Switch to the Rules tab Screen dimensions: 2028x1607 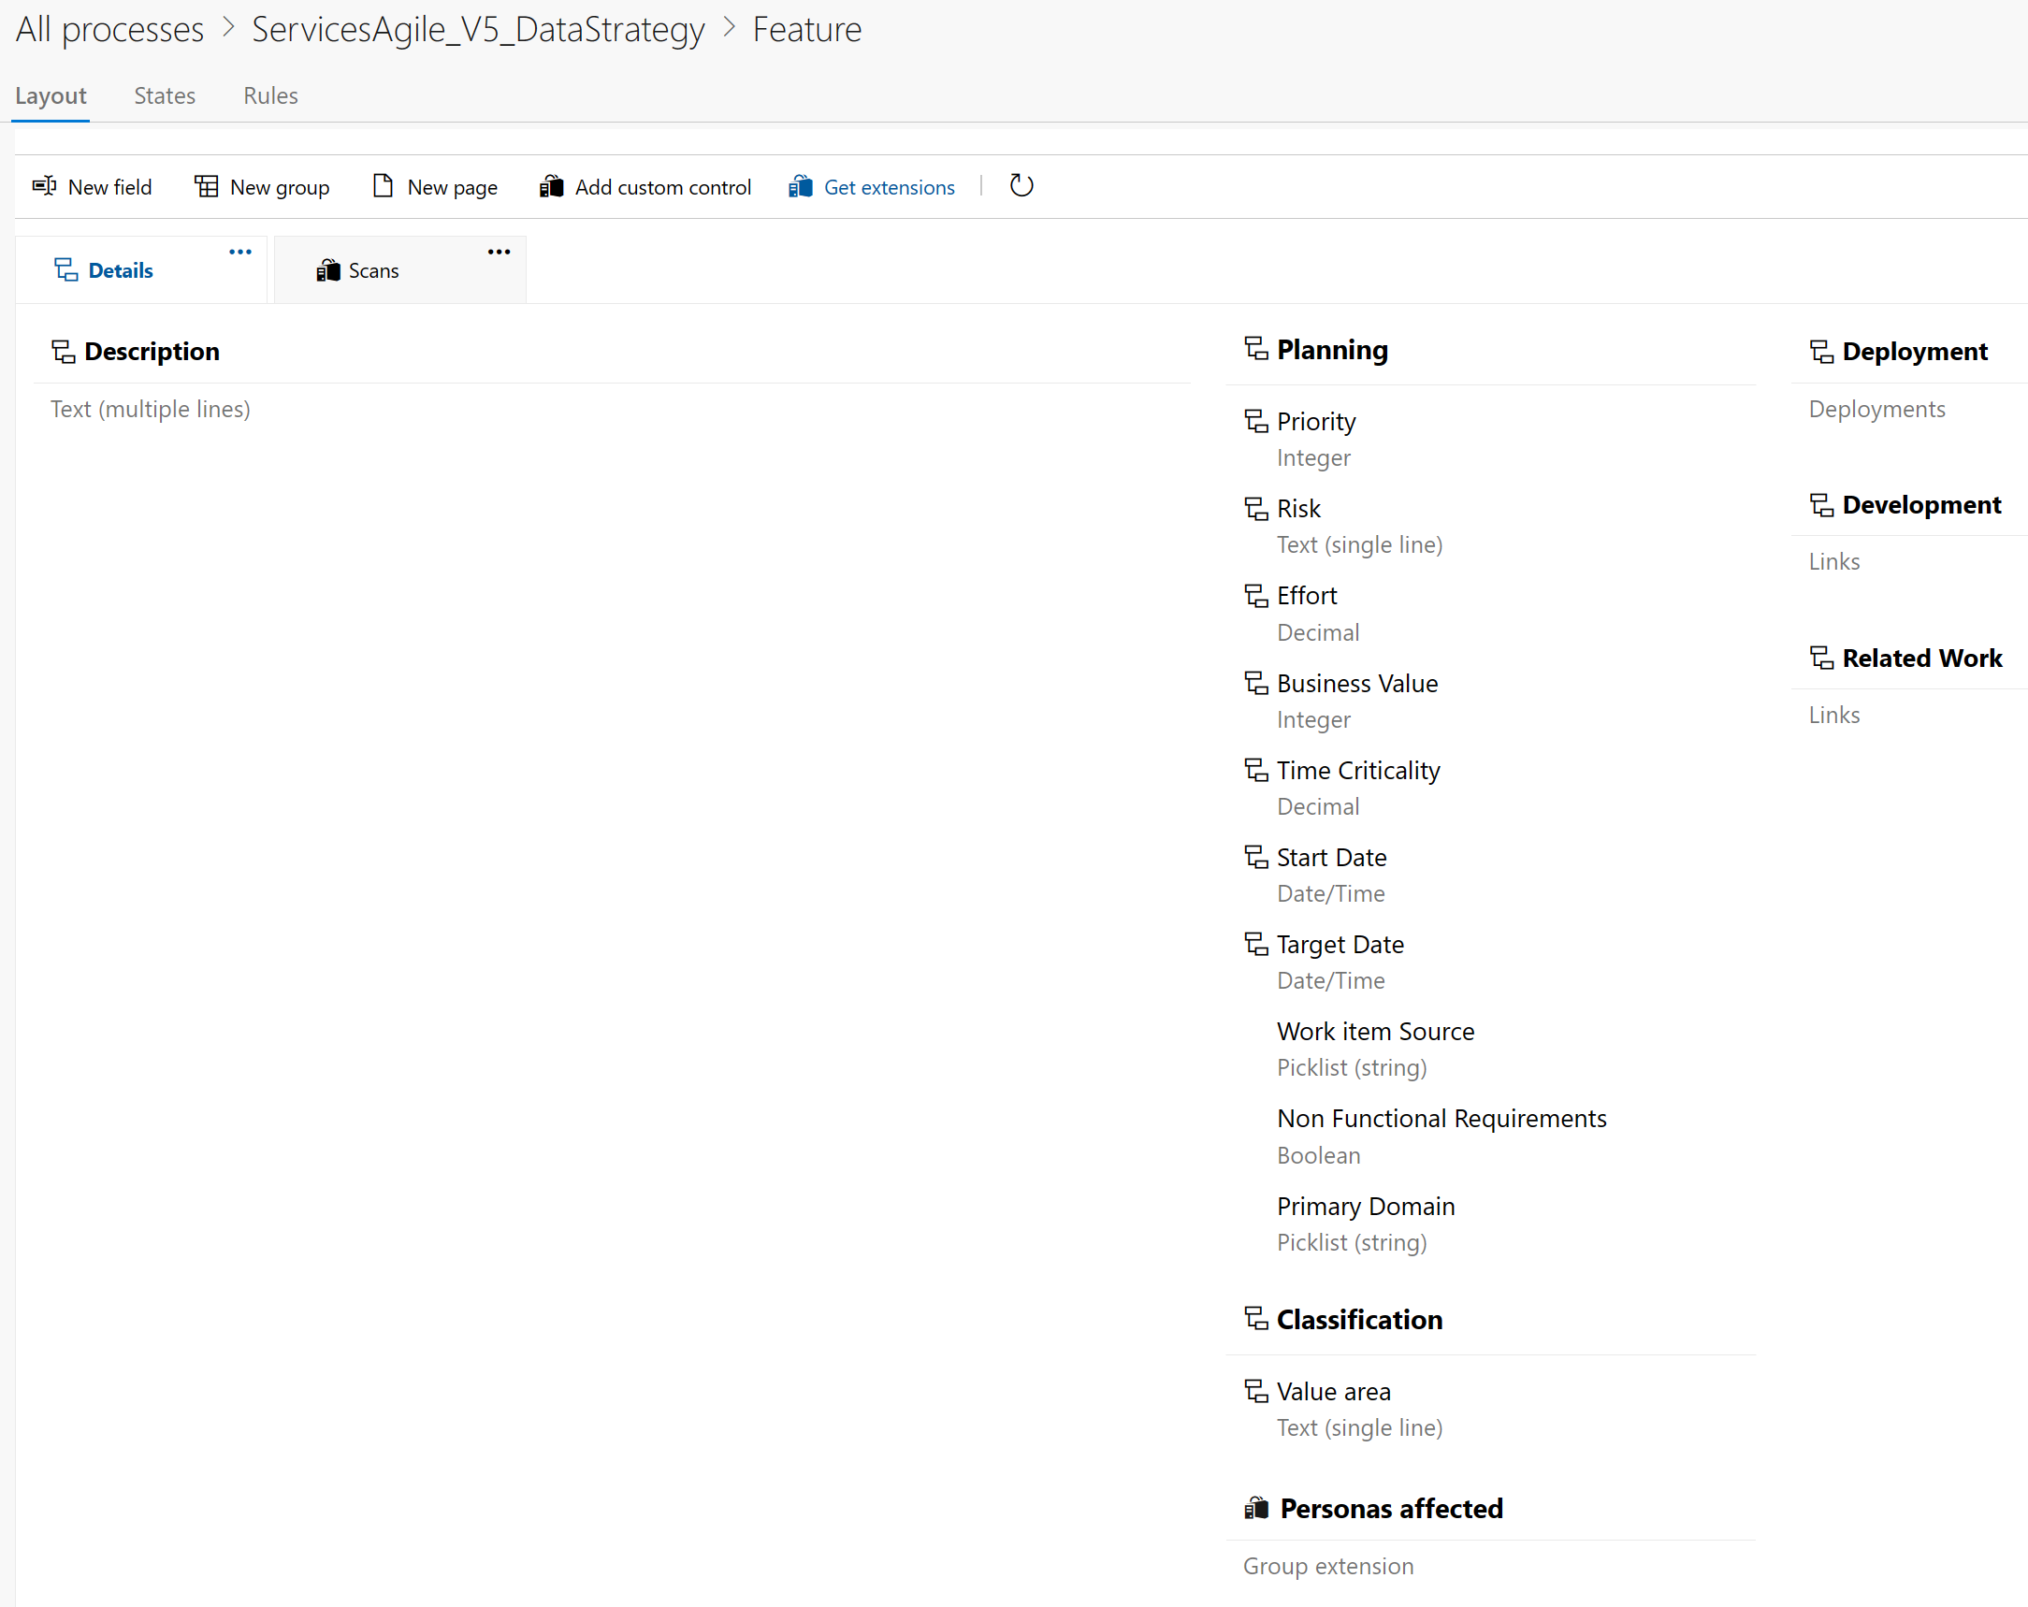click(x=270, y=95)
